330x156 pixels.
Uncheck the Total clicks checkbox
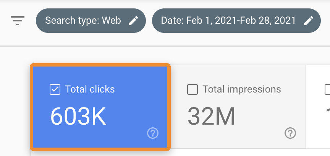tap(55, 89)
